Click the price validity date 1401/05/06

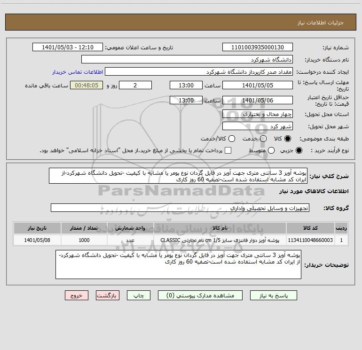(258, 100)
